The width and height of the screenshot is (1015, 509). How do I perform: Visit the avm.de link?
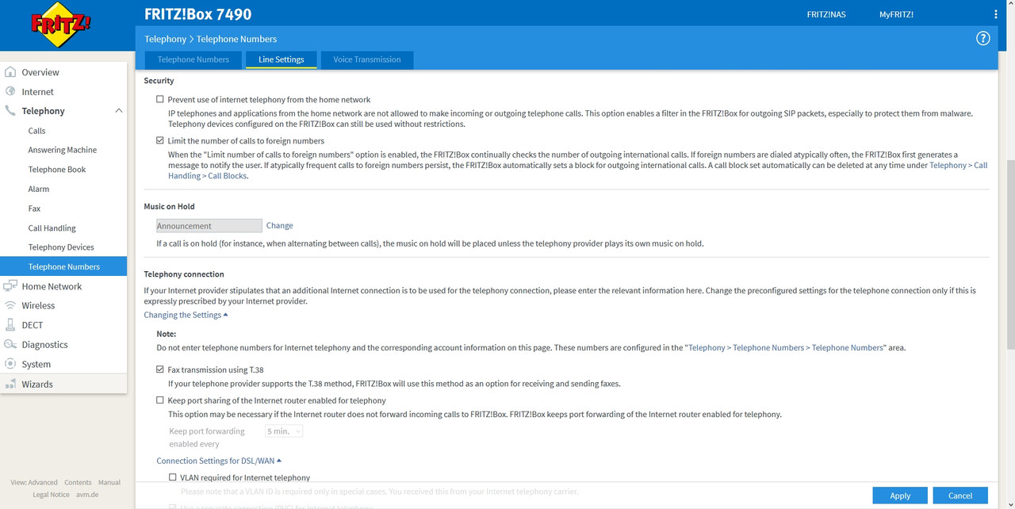[x=87, y=495]
